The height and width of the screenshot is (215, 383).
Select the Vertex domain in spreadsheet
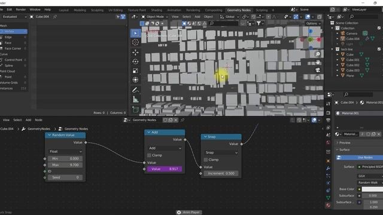pos(14,32)
